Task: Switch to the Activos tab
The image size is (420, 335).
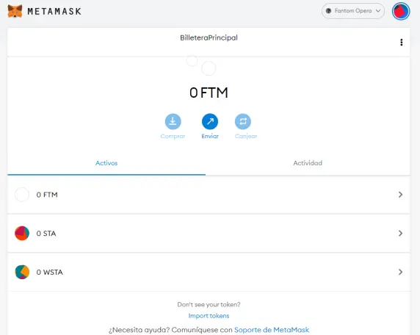Action: (x=106, y=163)
